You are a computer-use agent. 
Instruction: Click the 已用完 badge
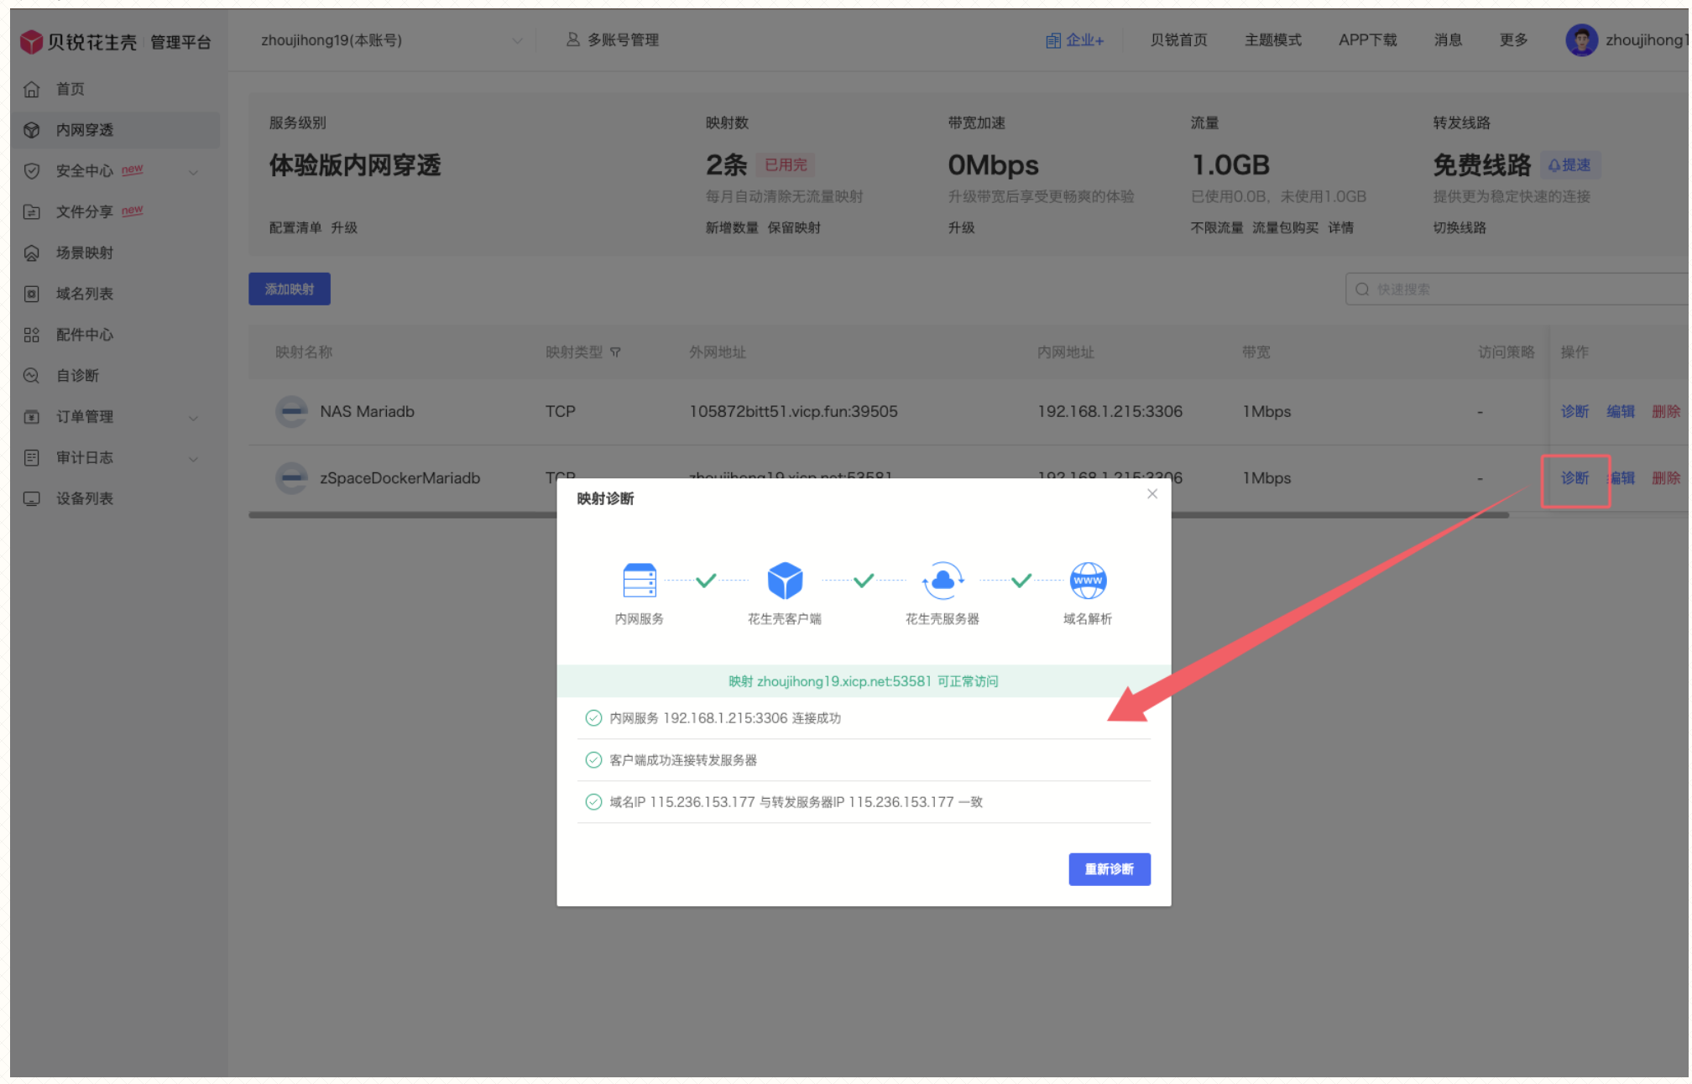(786, 165)
